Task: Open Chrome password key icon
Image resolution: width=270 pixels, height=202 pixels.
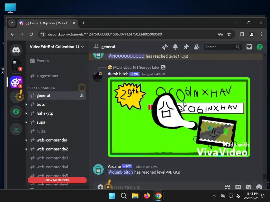Action: pos(221,34)
